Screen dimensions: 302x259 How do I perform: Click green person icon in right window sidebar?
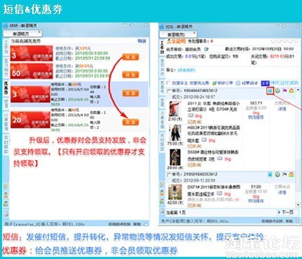point(162,201)
